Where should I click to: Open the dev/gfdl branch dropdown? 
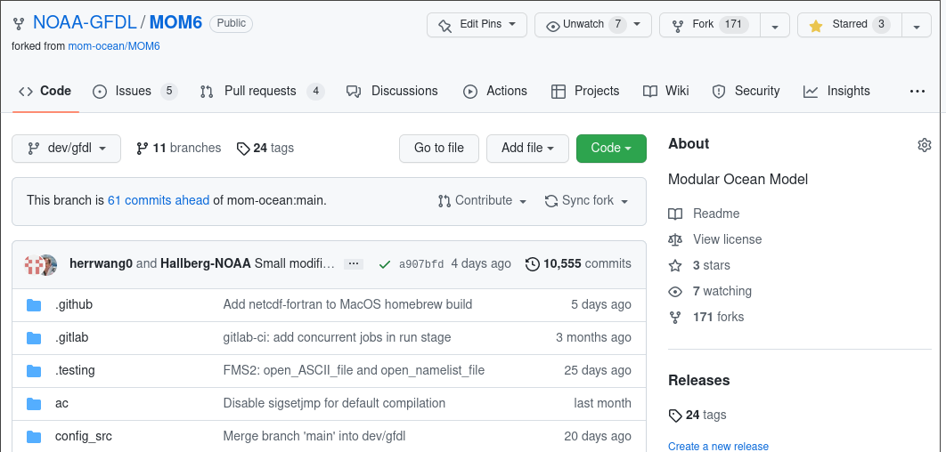click(x=67, y=149)
